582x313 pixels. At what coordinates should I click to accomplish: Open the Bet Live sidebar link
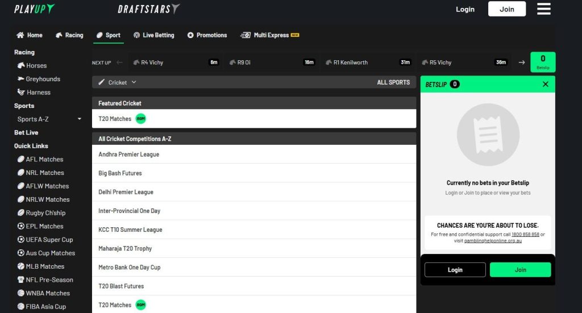(x=26, y=132)
